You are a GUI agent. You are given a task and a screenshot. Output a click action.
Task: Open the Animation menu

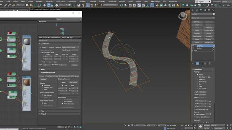click(x=49, y=1)
